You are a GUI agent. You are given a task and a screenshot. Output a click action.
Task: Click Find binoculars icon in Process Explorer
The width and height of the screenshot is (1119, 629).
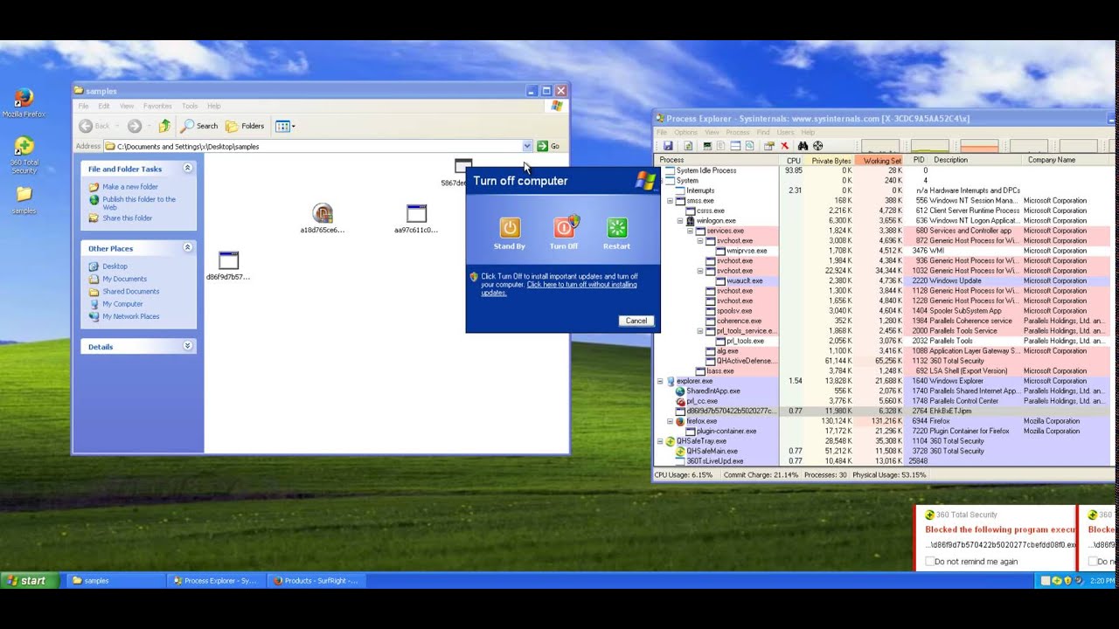click(804, 146)
